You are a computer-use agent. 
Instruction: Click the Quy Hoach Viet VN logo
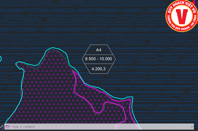[x=182, y=16]
